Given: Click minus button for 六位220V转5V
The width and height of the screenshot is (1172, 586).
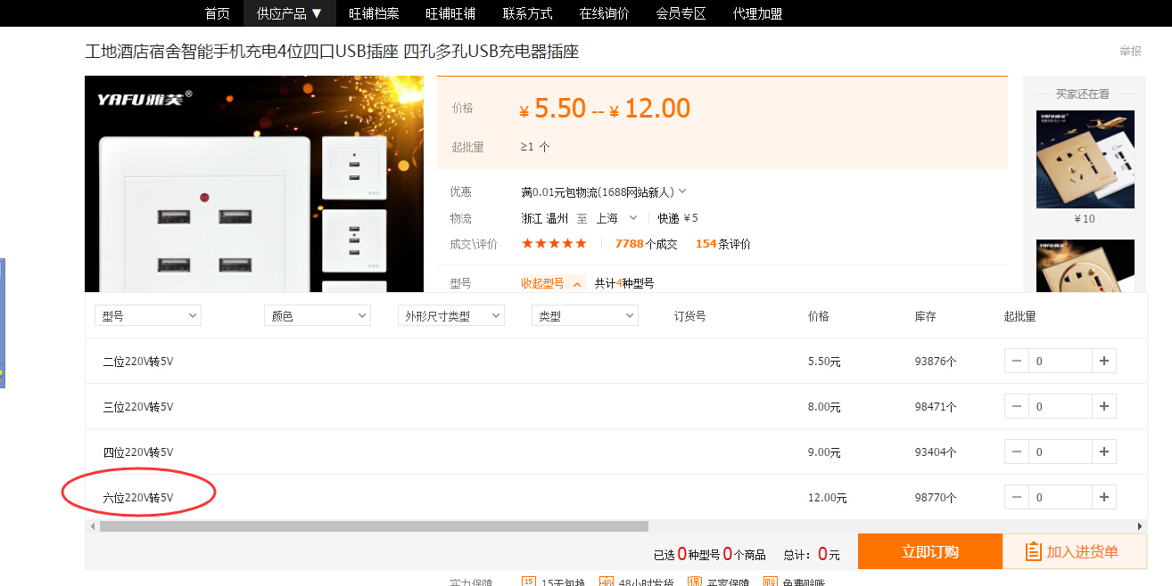Looking at the screenshot, I should point(1017,497).
